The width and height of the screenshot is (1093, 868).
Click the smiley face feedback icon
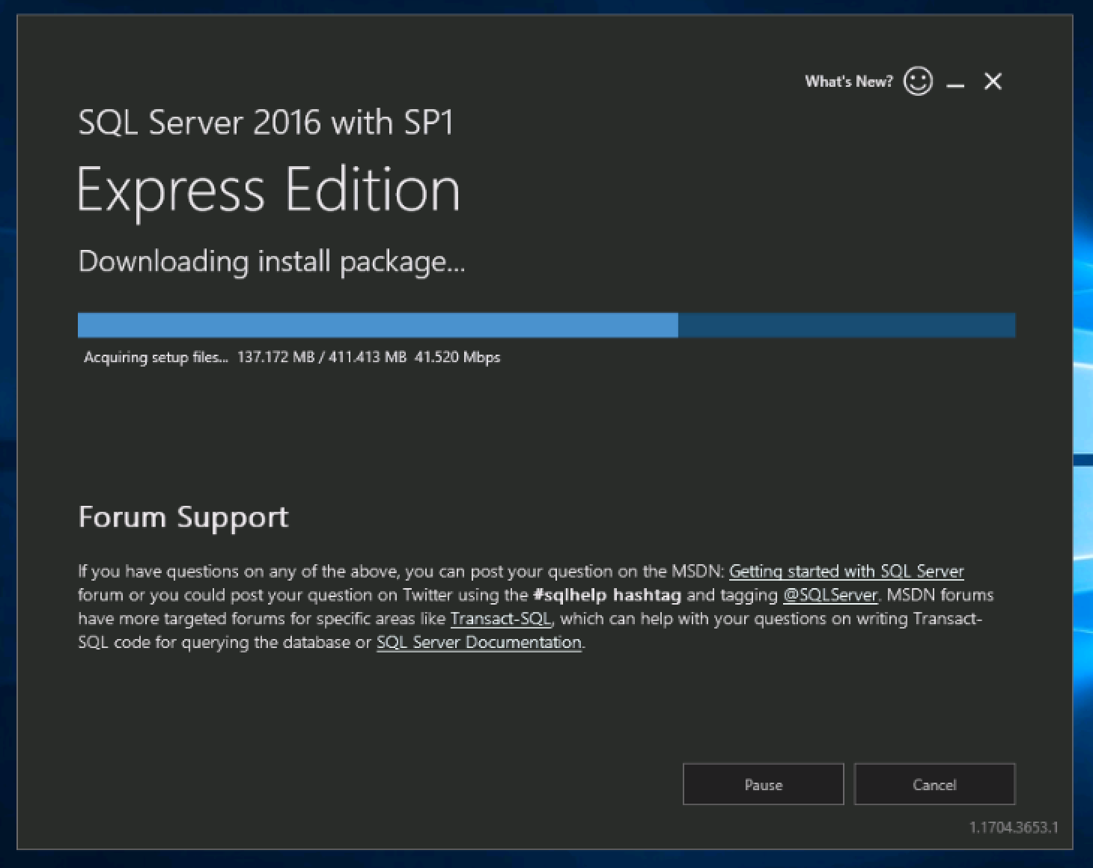point(918,81)
